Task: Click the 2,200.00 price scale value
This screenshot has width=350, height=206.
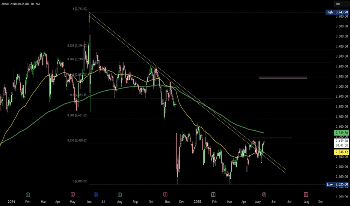Action: (342, 167)
